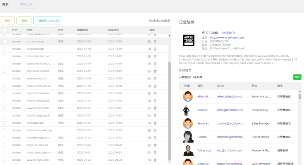The width and height of the screenshot is (304, 165).
Task: Open Marina O... employee name link
Action: (x=204, y=110)
